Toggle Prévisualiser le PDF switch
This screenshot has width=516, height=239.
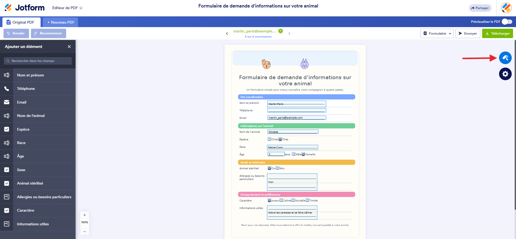point(507,21)
